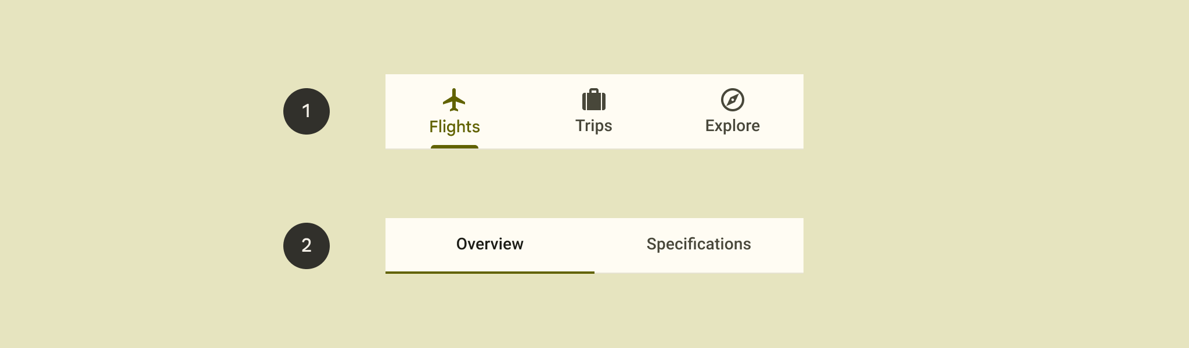The image size is (1189, 348).
Task: Activate the plane icon in navigation bar
Action: (x=455, y=99)
